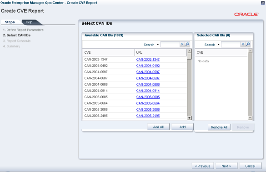
Task: Open Search dropdown in Available CAN IDs
Action: [158, 45]
